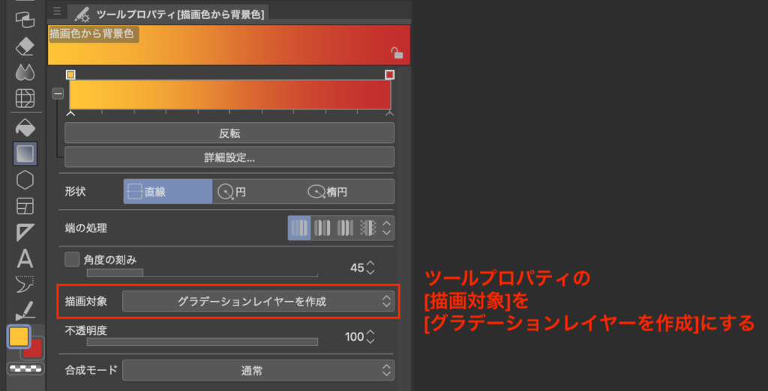Select the Fill bucket tool
The height and width of the screenshot is (391, 768).
pyautogui.click(x=25, y=128)
